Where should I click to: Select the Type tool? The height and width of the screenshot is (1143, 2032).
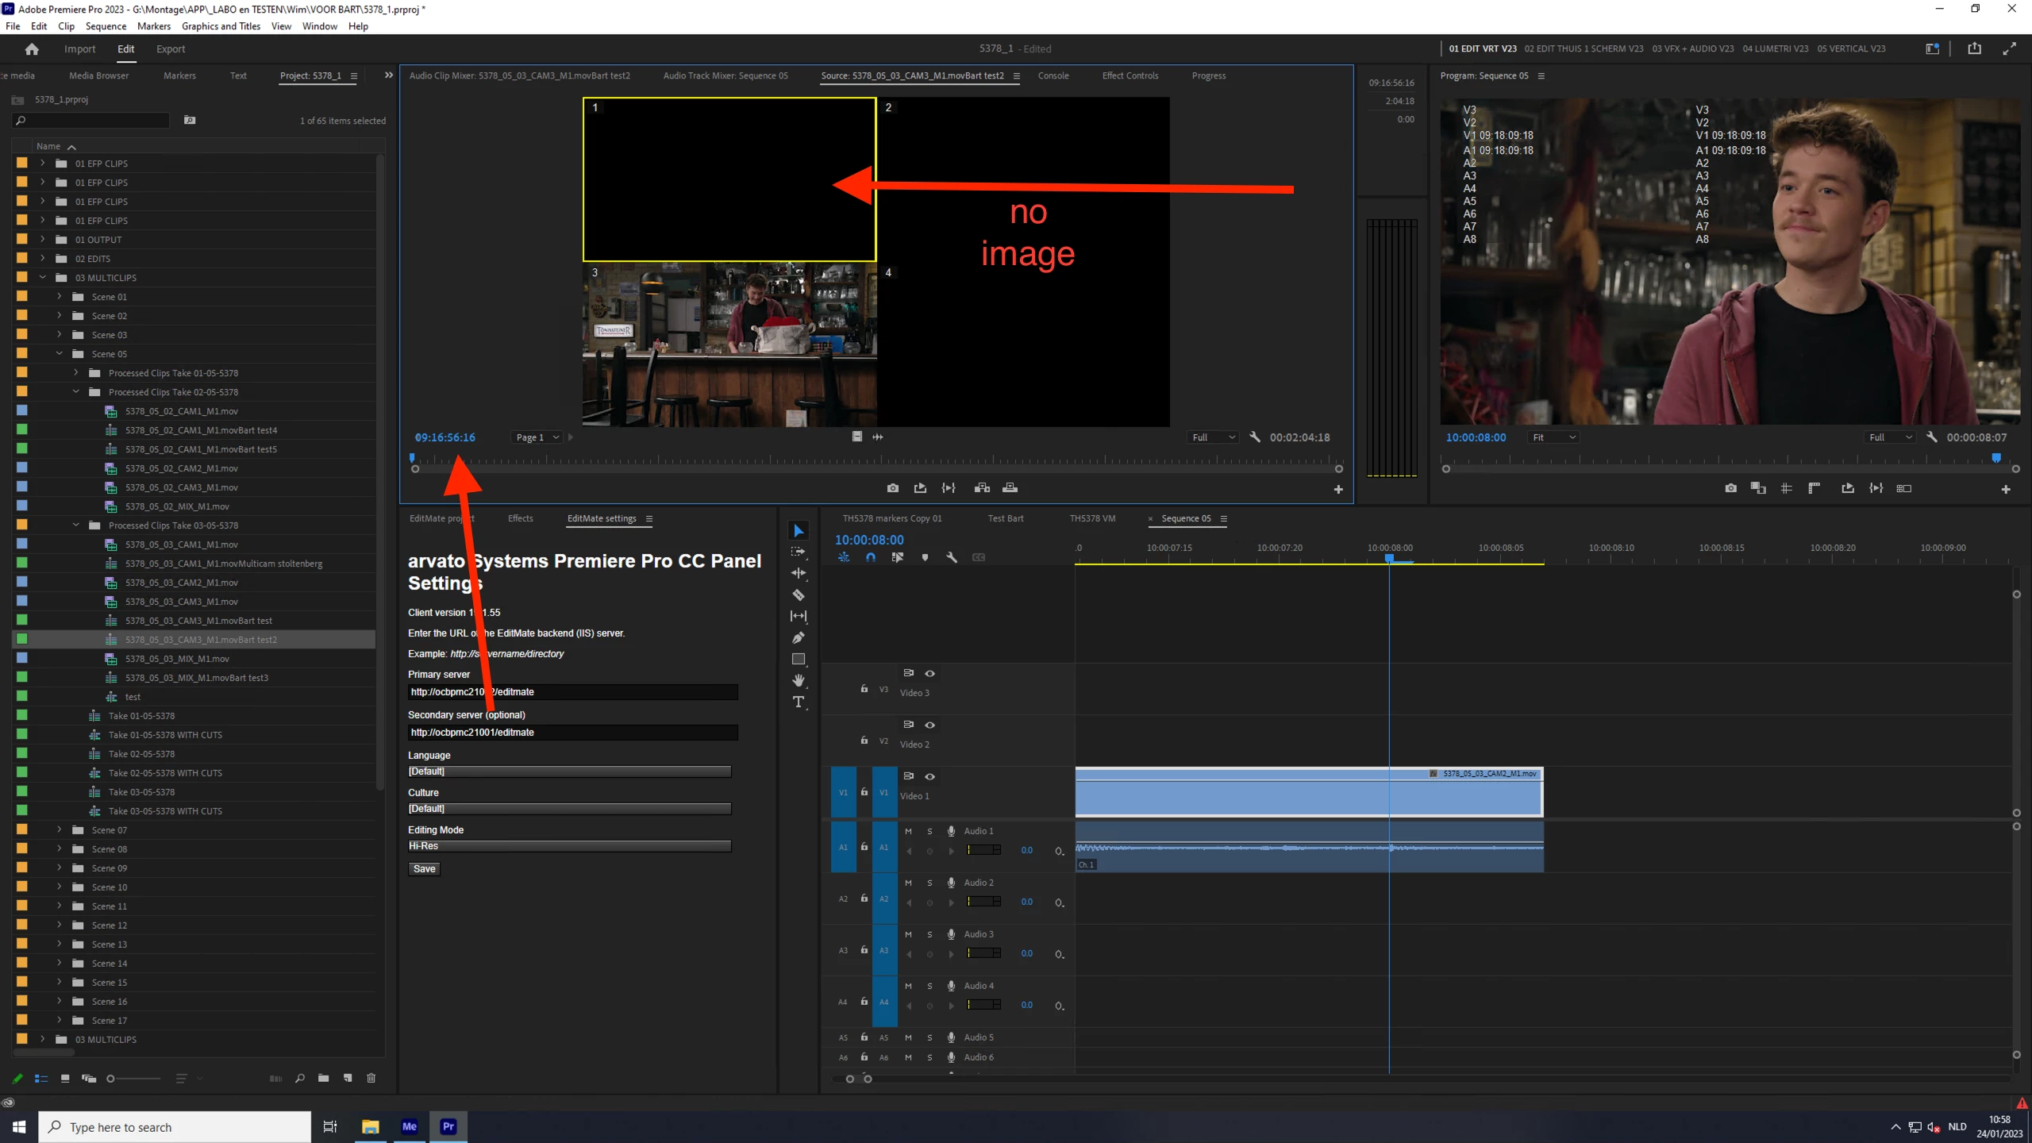pyautogui.click(x=799, y=702)
